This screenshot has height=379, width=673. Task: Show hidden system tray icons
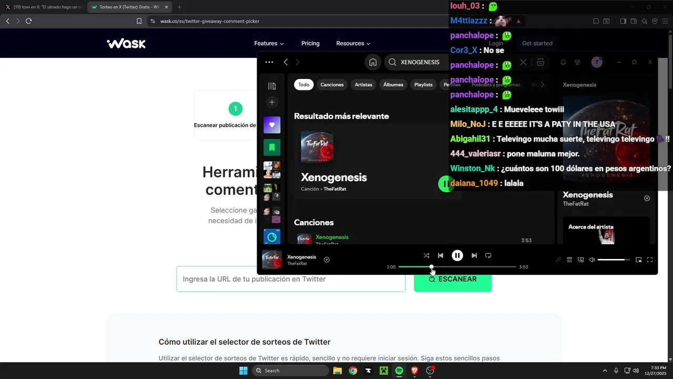point(605,371)
